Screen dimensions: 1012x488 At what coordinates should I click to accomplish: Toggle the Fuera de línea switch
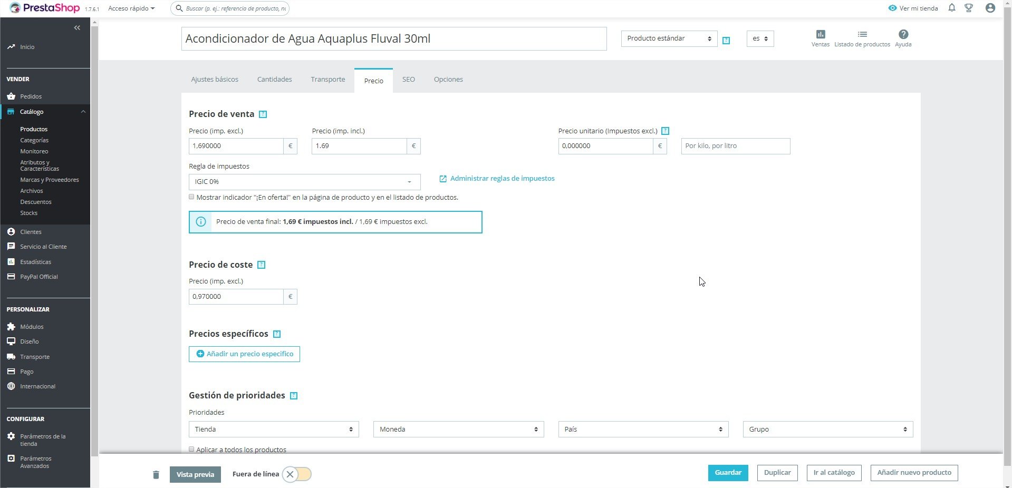(296, 474)
